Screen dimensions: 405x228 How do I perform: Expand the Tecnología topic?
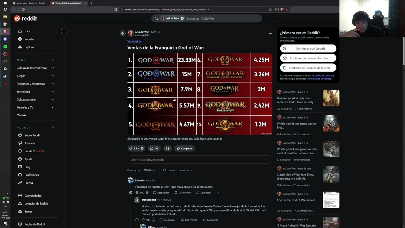point(35,92)
